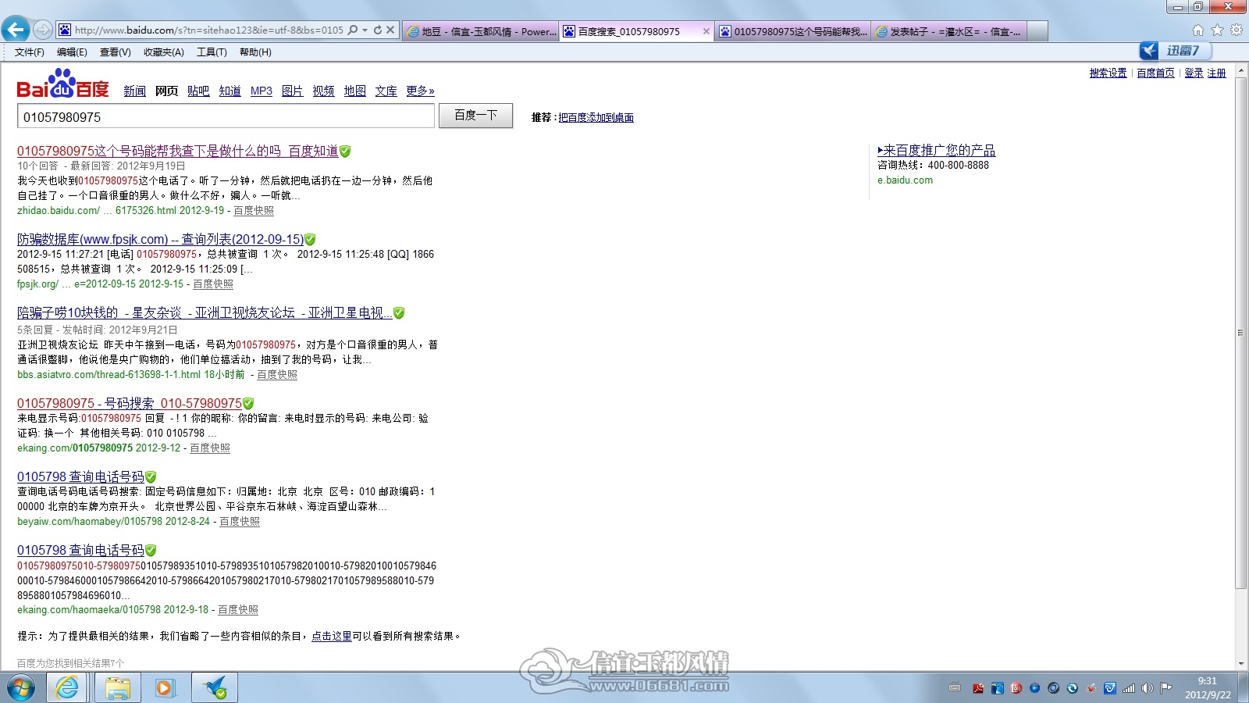Click the browser forward arrow button
The height and width of the screenshot is (703, 1249).
(43, 30)
